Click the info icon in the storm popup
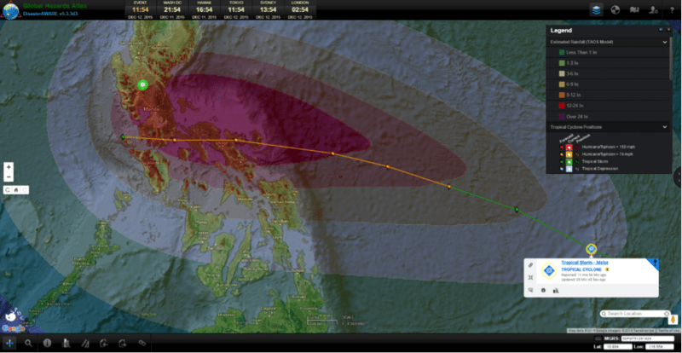The width and height of the screenshot is (682, 353). tap(543, 290)
